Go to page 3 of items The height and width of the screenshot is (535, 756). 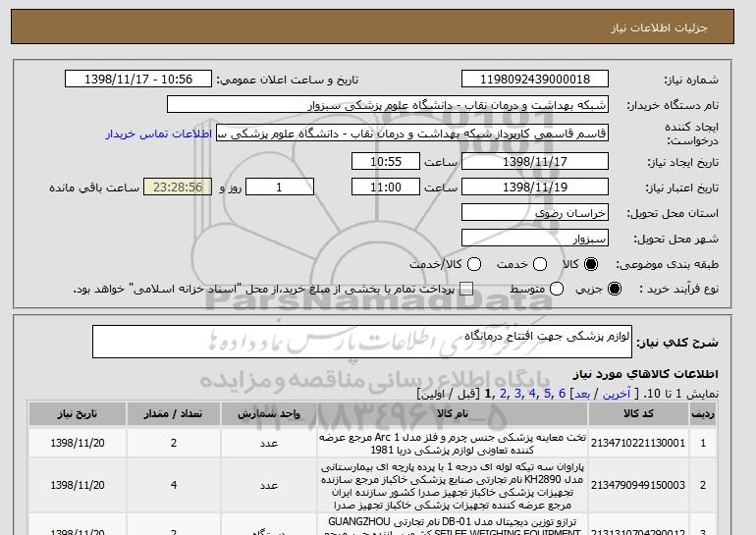pos(517,394)
